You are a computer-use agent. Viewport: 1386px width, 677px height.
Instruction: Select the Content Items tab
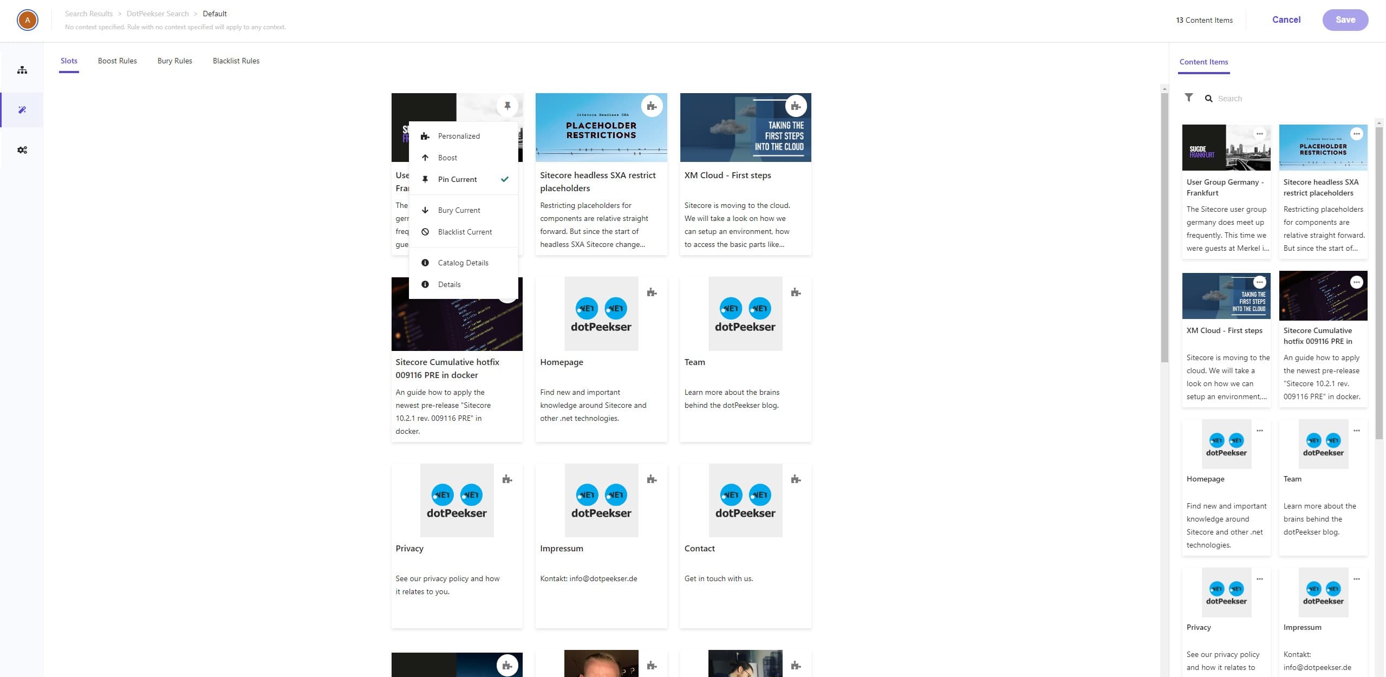pyautogui.click(x=1203, y=62)
